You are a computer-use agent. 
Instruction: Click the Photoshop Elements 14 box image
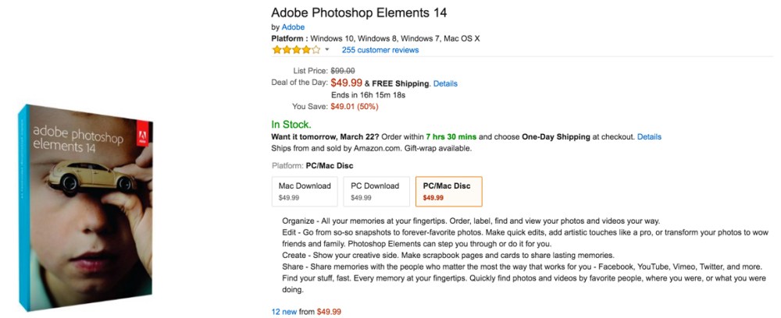coord(88,207)
